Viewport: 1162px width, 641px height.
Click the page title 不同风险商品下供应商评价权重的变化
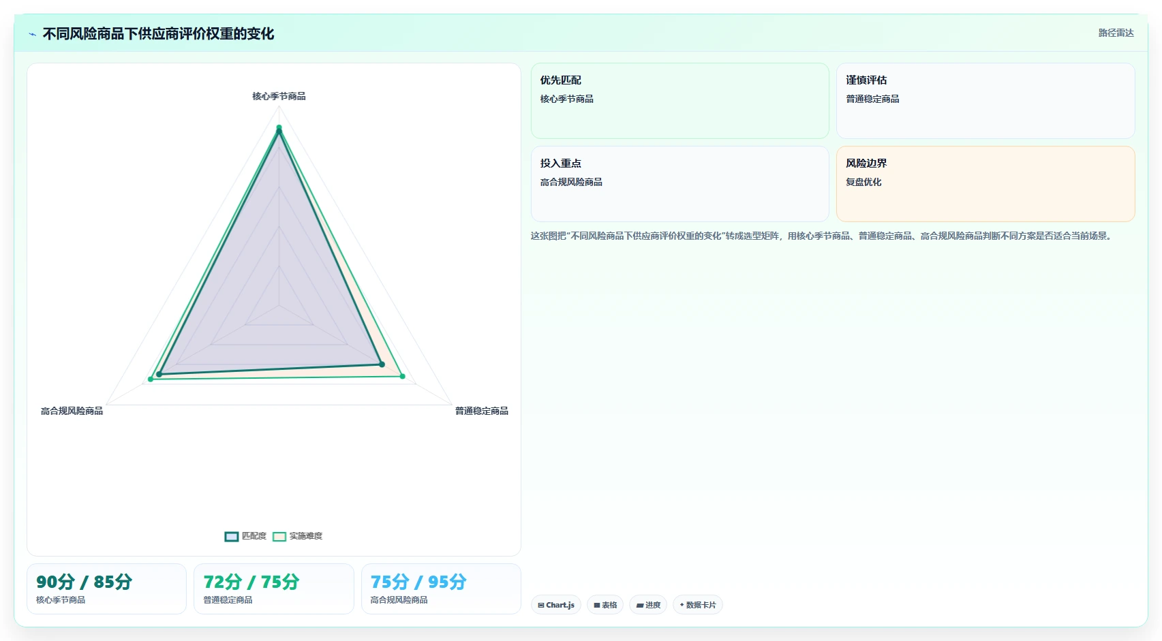[158, 34]
